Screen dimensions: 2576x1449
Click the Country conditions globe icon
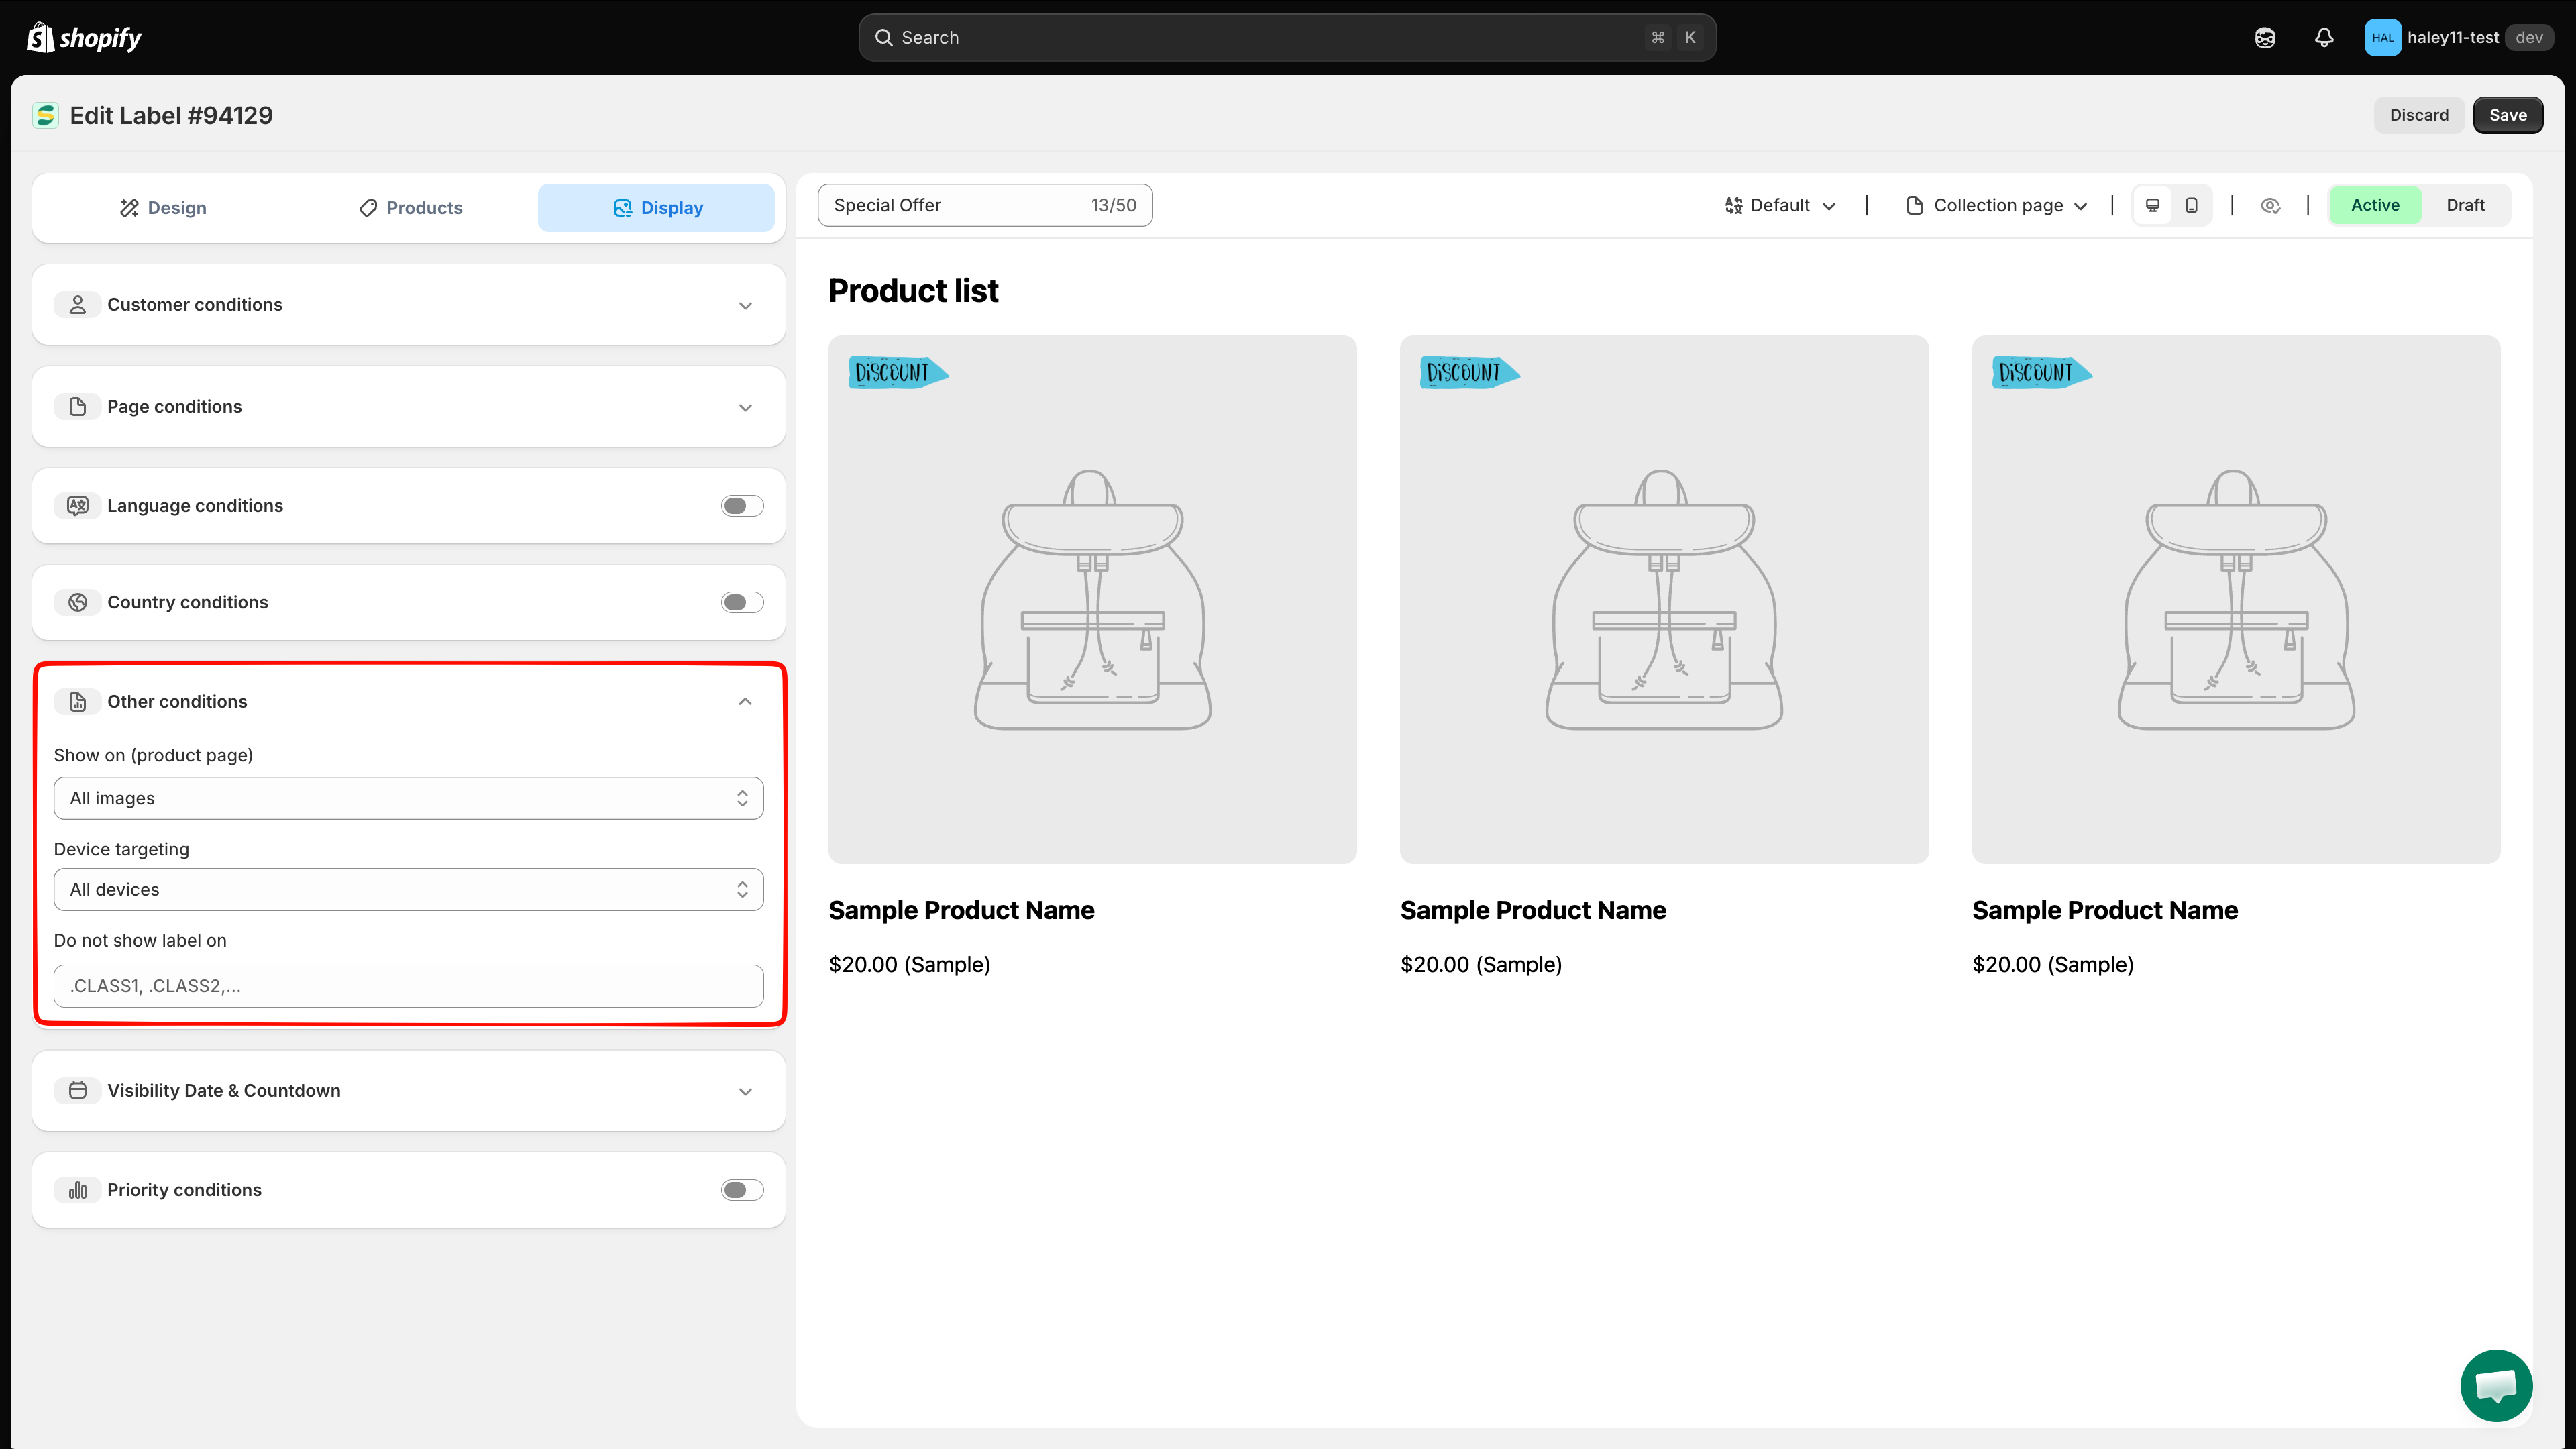tap(77, 602)
